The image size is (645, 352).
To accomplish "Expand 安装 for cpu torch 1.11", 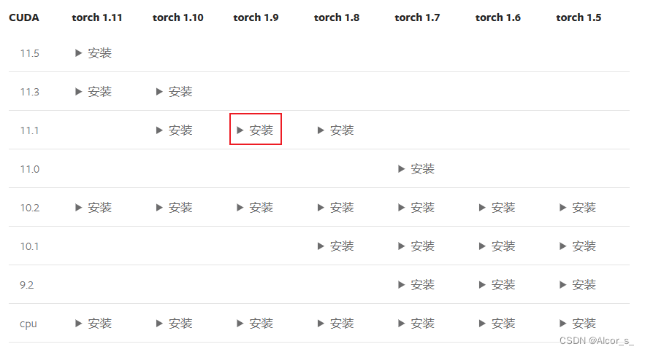I will coord(93,324).
